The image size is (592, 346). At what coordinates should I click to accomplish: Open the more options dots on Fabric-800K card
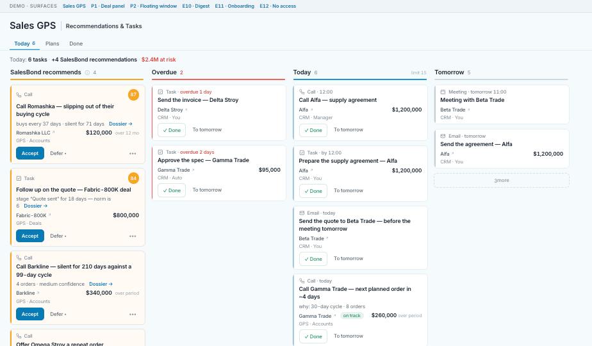point(133,236)
